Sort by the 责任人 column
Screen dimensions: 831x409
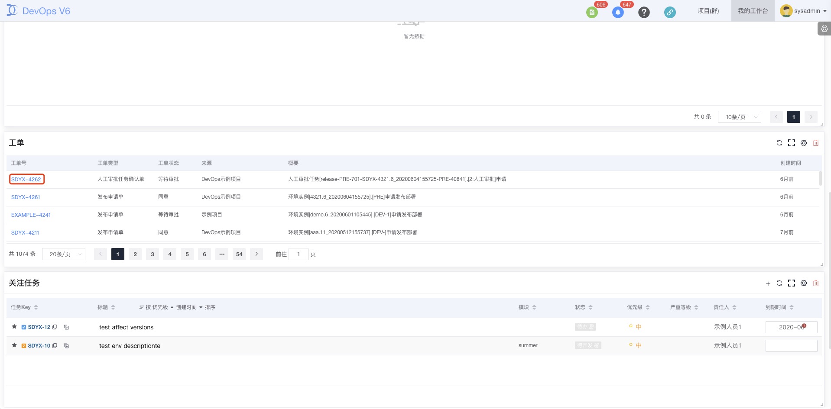pos(734,307)
